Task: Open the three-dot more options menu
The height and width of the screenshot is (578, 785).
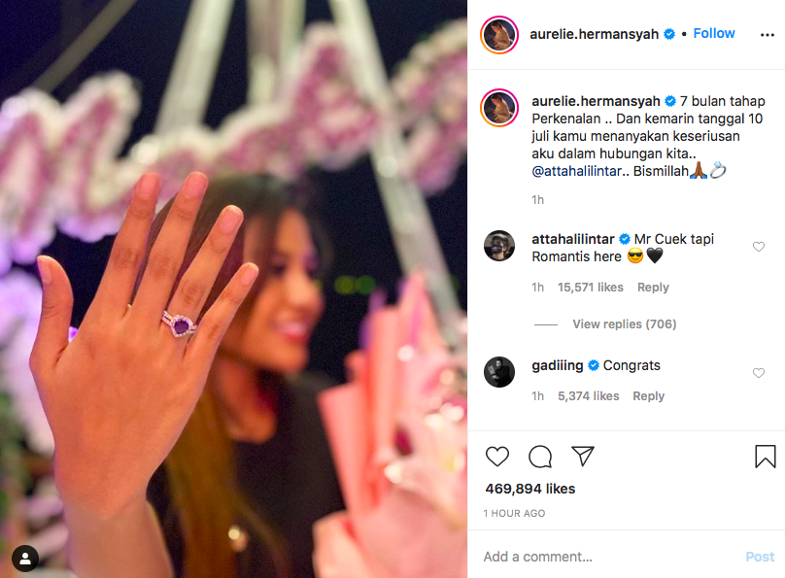Action: point(767,35)
